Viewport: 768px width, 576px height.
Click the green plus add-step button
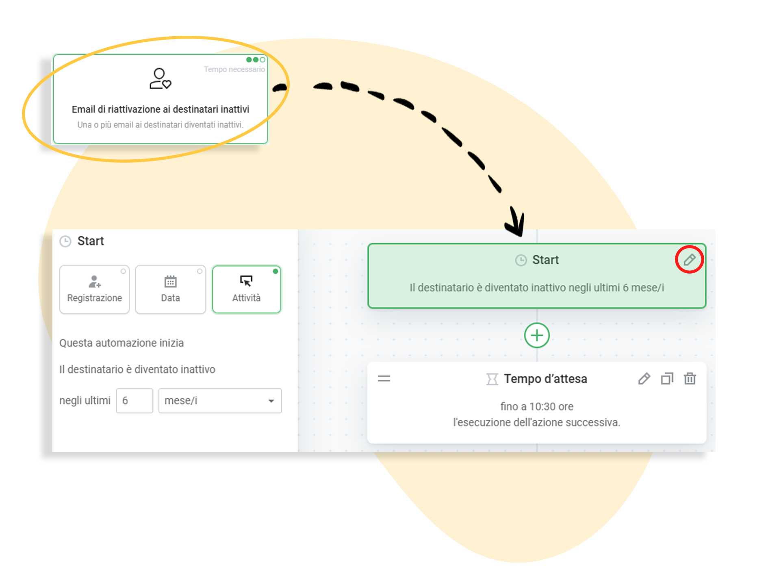pyautogui.click(x=536, y=335)
